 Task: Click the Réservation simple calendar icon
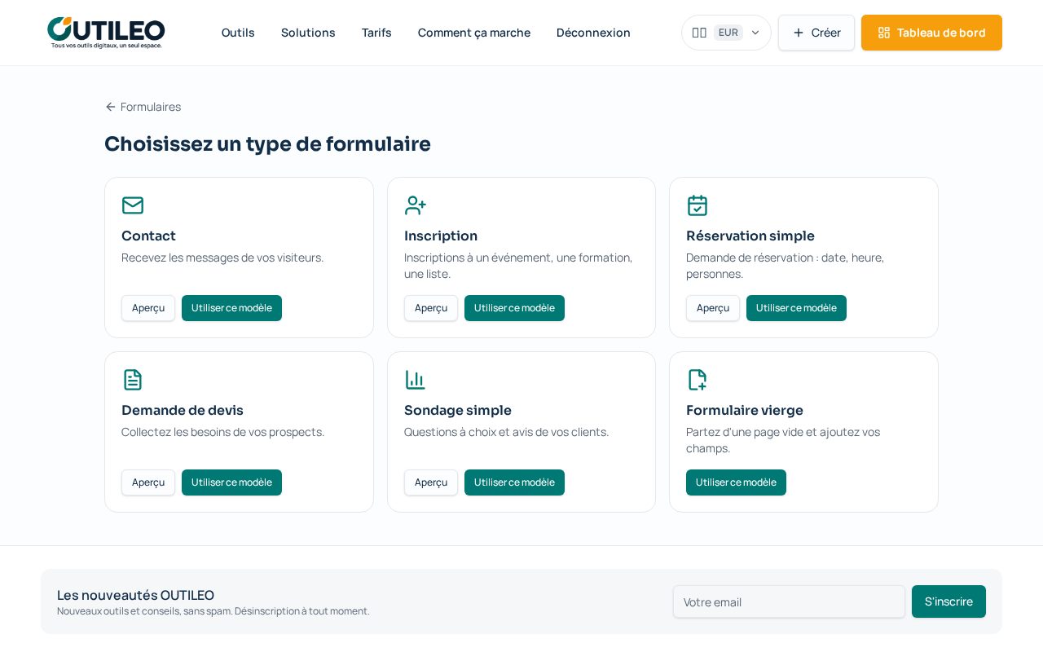click(x=698, y=205)
